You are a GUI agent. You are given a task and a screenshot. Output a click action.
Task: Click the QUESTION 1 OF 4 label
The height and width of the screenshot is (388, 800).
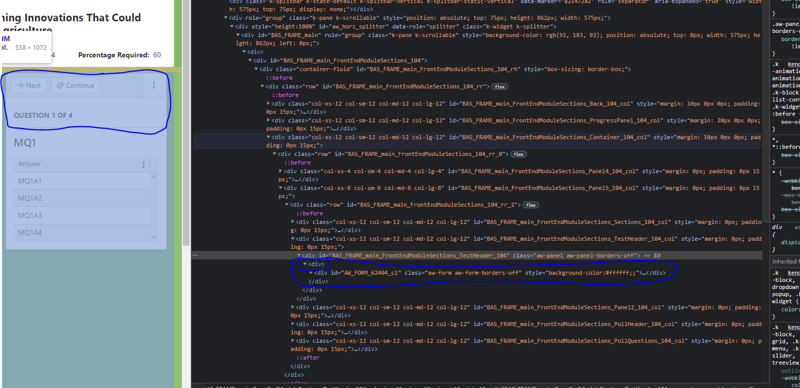pos(43,115)
